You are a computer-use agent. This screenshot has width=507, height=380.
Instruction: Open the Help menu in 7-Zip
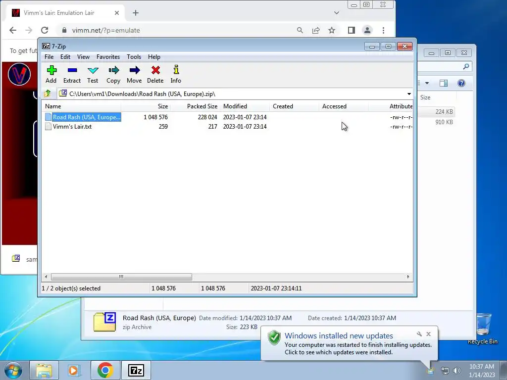click(154, 57)
